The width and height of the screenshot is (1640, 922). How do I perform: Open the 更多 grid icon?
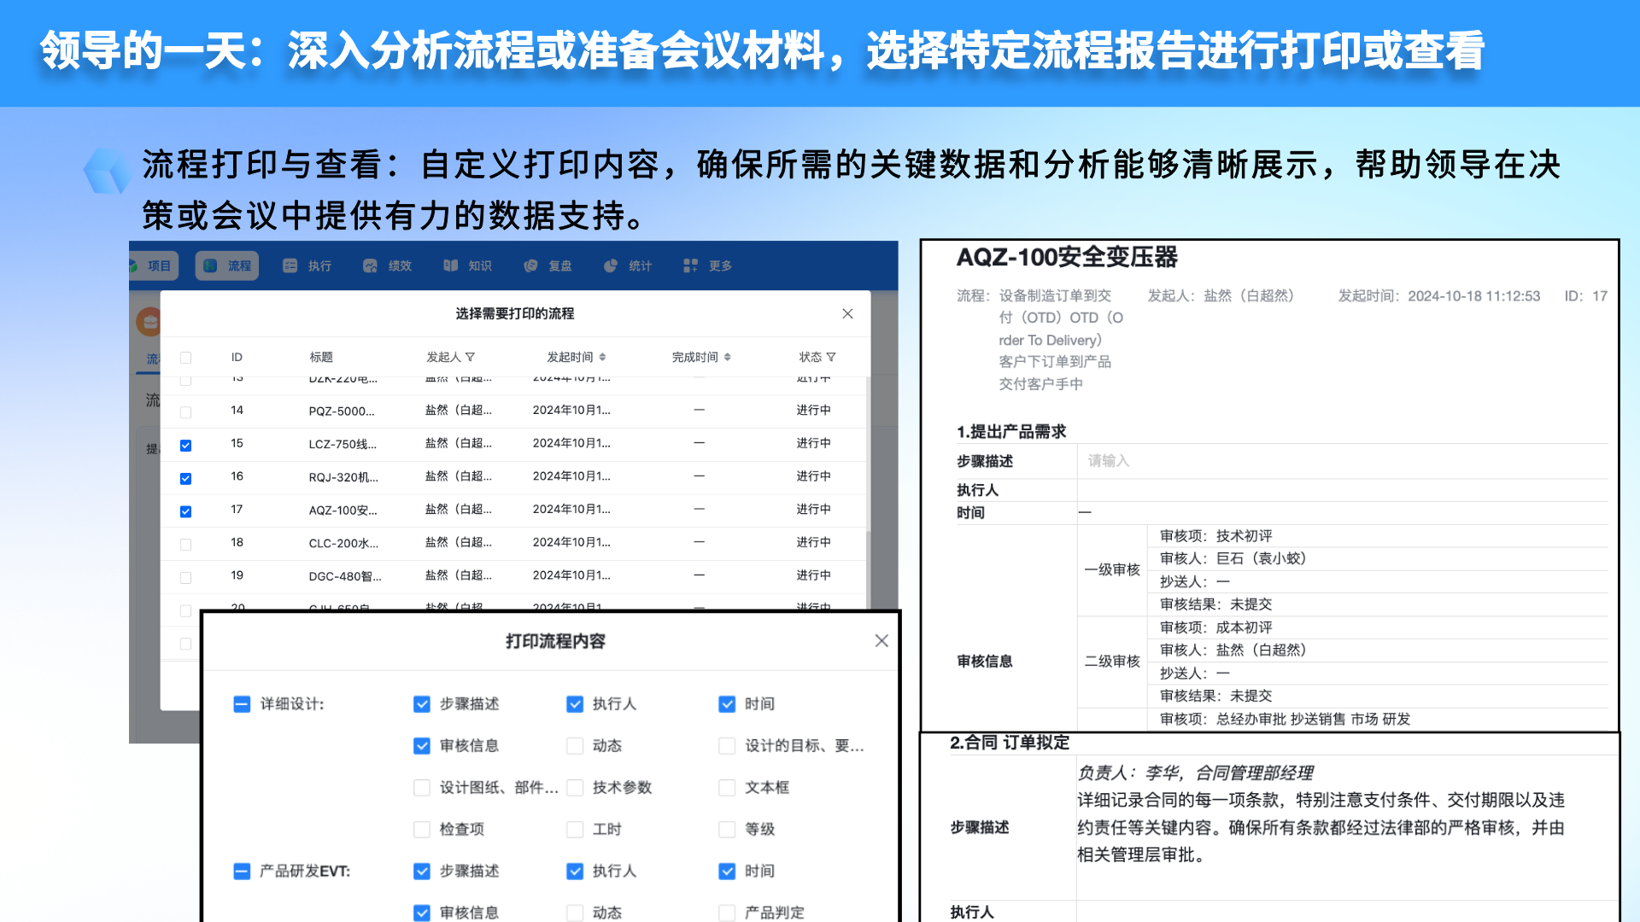[690, 266]
